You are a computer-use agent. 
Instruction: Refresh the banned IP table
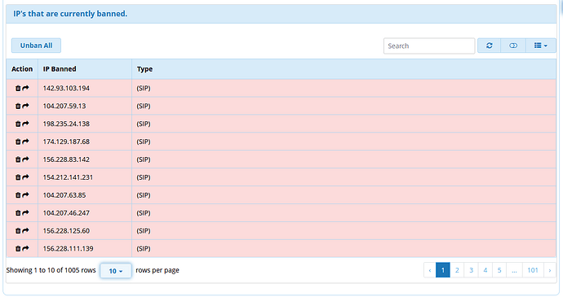point(489,46)
